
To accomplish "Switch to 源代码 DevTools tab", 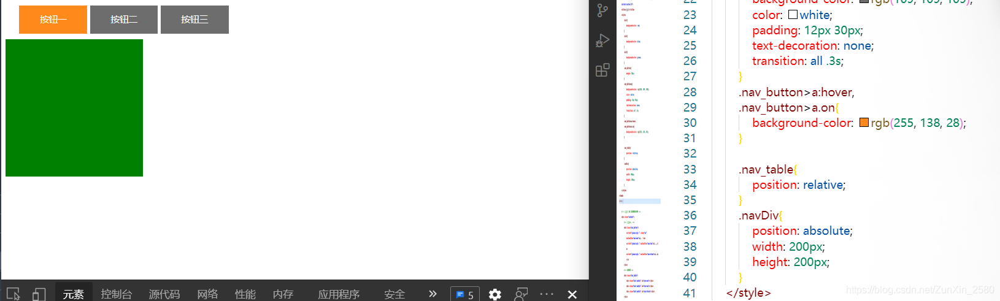I will pyautogui.click(x=164, y=294).
